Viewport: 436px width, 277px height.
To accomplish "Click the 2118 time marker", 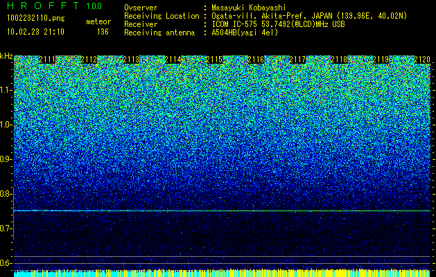I will click(x=339, y=60).
